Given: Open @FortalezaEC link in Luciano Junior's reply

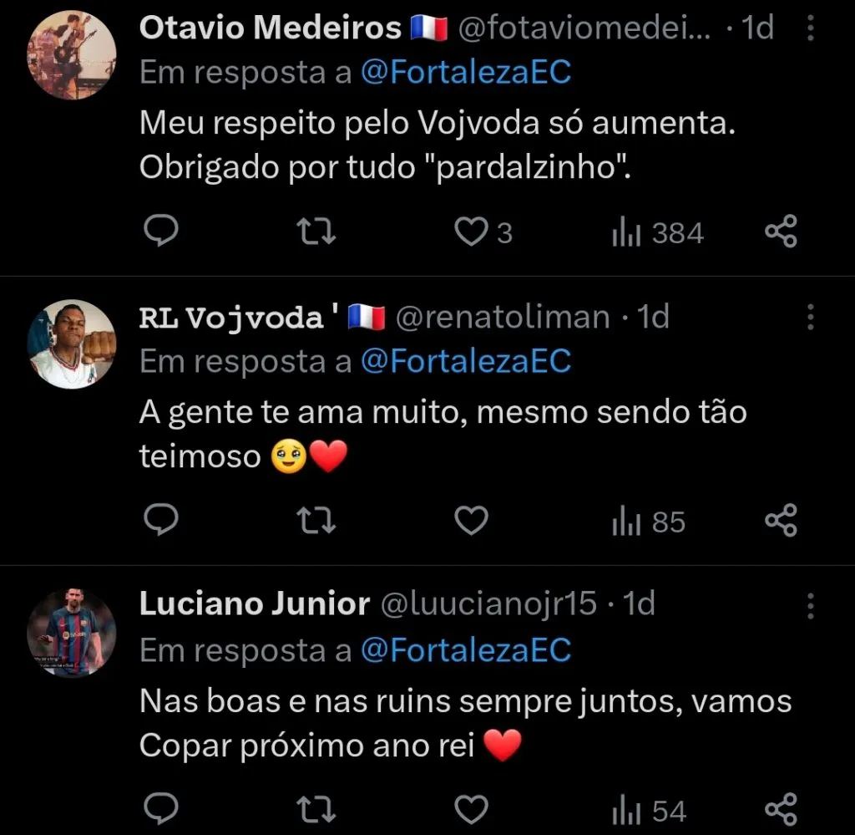Looking at the screenshot, I should 466,649.
